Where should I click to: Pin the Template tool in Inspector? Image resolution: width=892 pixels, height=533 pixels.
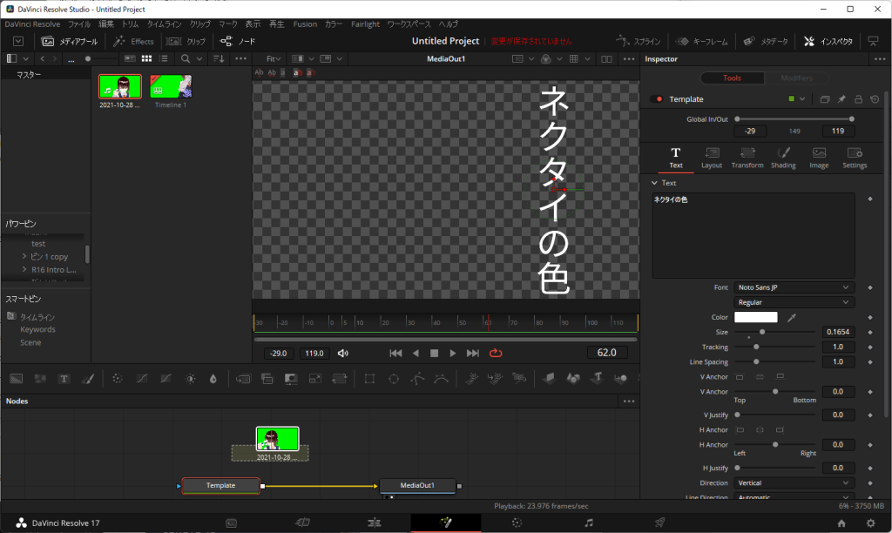pyautogui.click(x=841, y=99)
